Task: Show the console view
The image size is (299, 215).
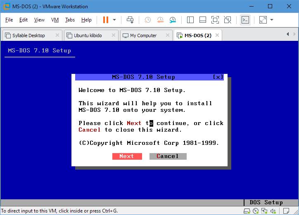Action: click(245, 20)
